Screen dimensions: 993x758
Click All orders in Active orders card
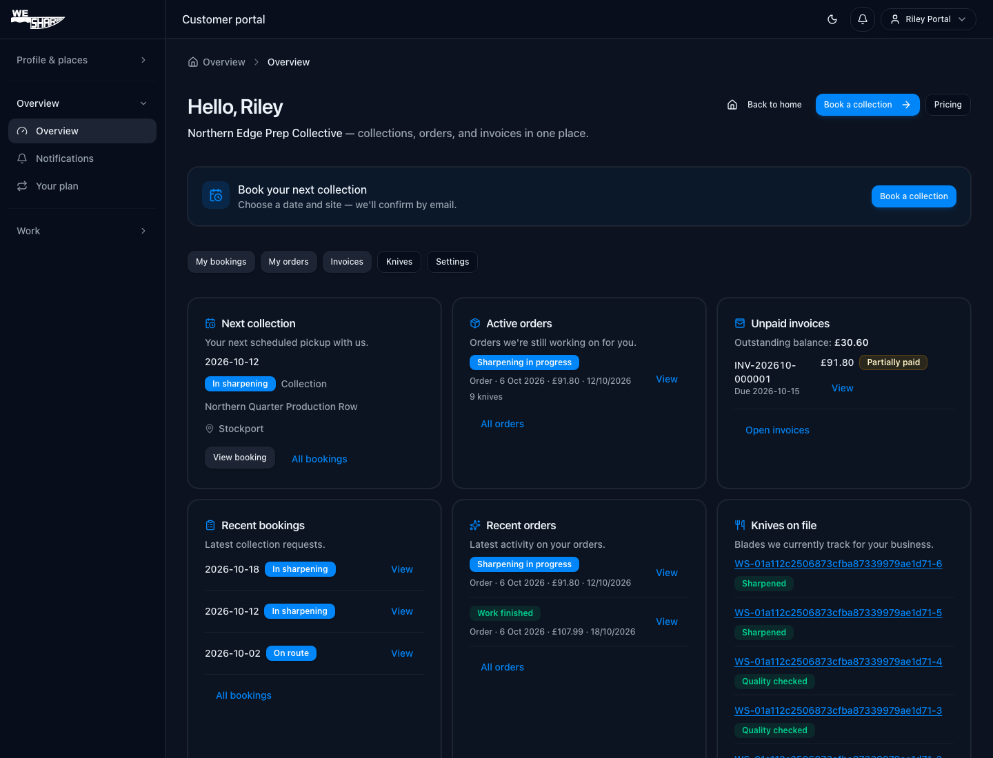tap(502, 424)
